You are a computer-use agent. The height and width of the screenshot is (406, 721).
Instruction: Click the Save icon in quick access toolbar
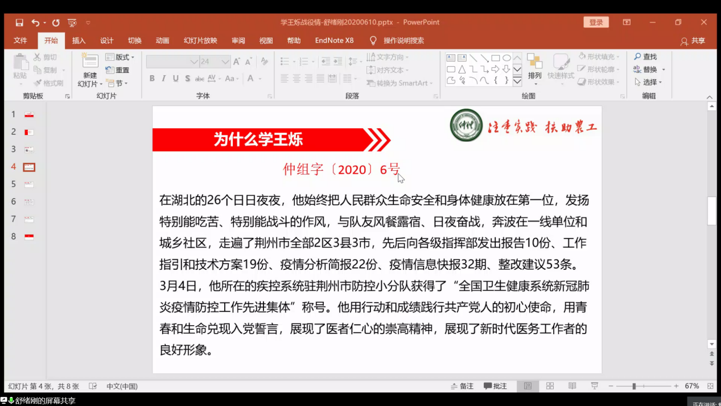point(19,23)
